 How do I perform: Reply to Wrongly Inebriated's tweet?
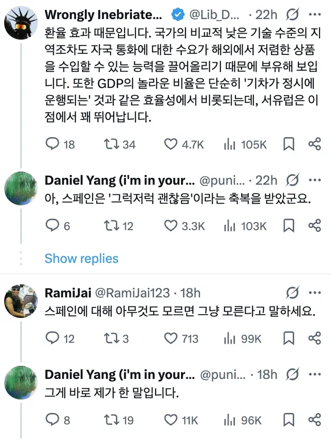tap(53, 144)
